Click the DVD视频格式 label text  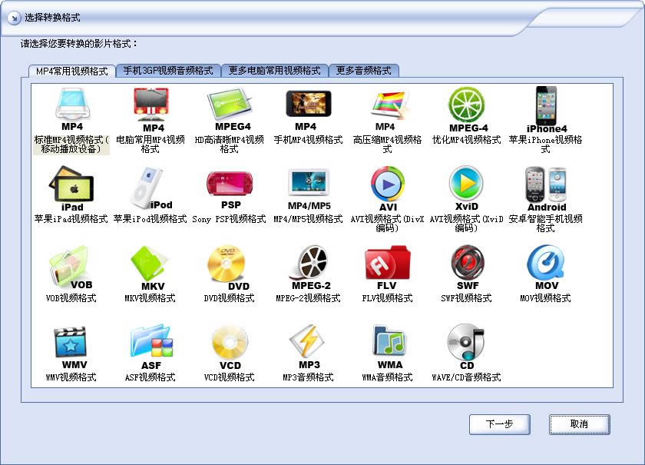point(229,297)
